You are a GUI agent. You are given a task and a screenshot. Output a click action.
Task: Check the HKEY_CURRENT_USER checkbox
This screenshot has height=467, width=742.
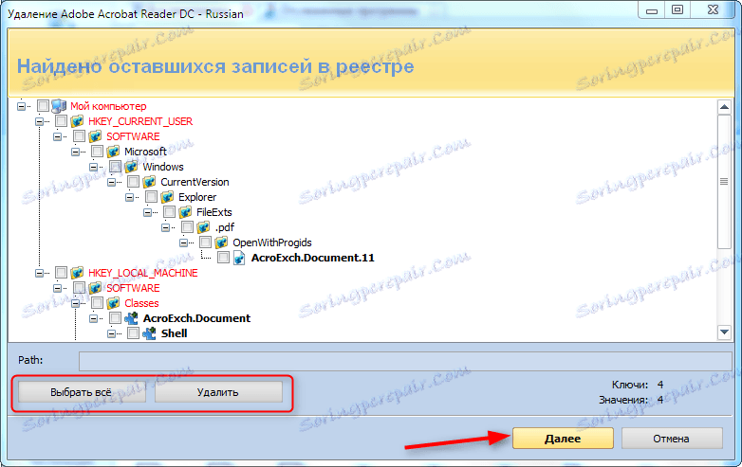[x=61, y=121]
